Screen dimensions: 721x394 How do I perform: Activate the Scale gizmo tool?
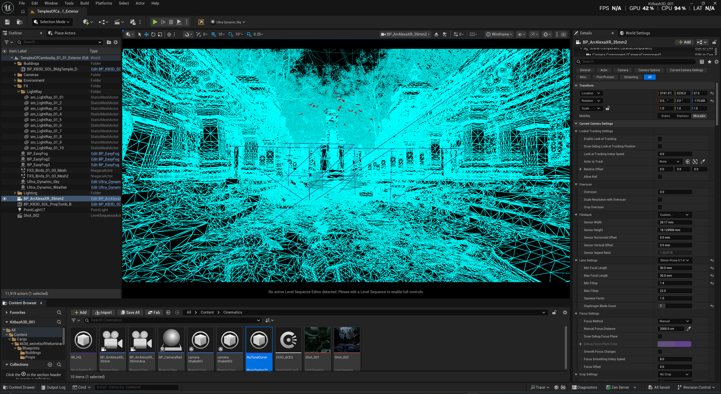coord(160,34)
